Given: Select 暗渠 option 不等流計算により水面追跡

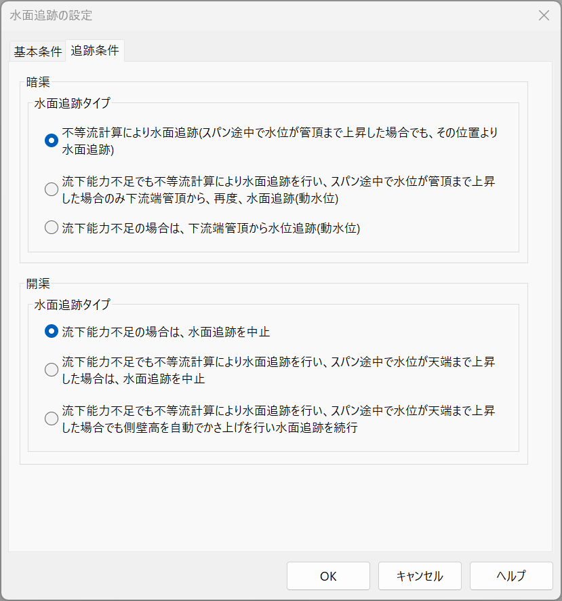Looking at the screenshot, I should click(51, 140).
